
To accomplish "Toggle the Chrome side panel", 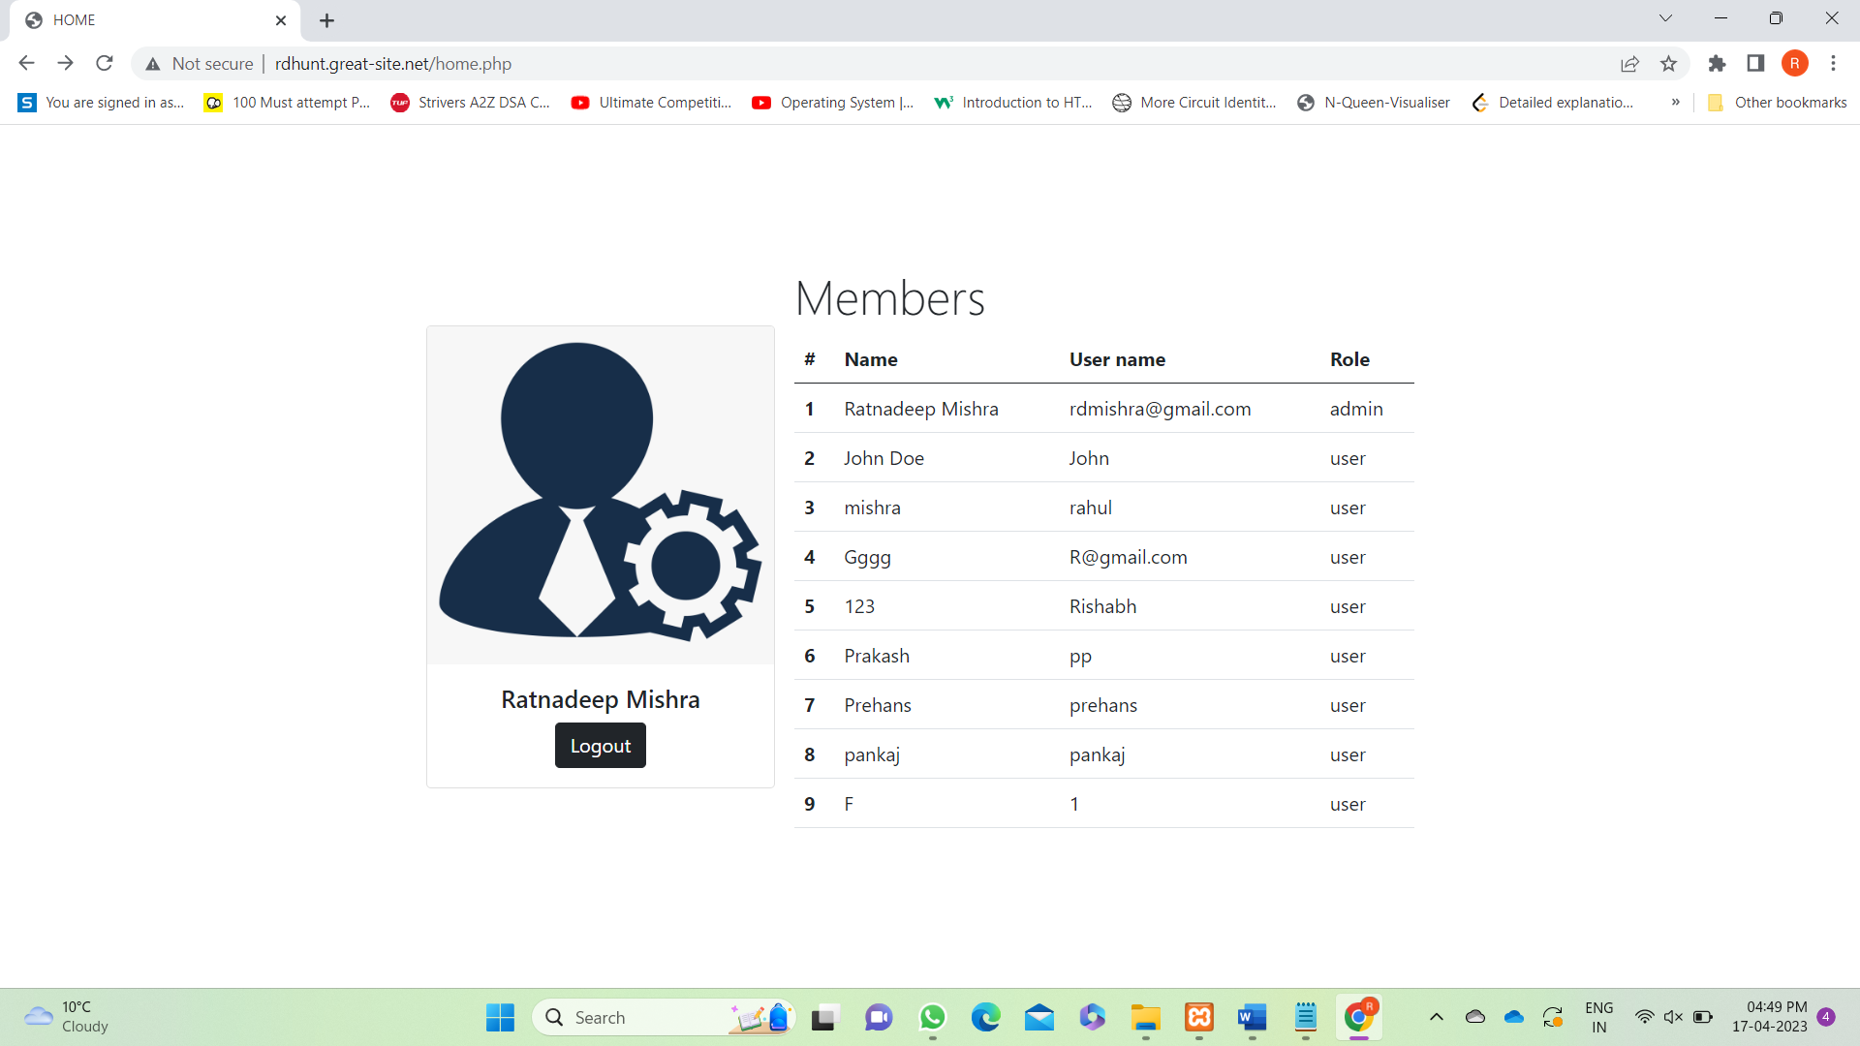I will 1755,63.
